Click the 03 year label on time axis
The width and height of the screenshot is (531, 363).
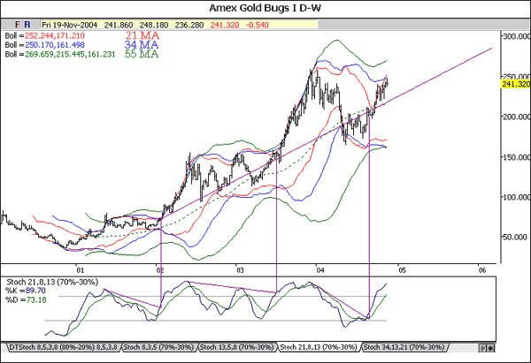point(240,270)
